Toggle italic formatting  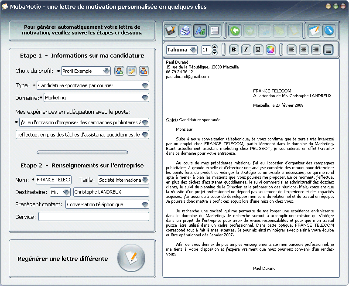click(246, 50)
